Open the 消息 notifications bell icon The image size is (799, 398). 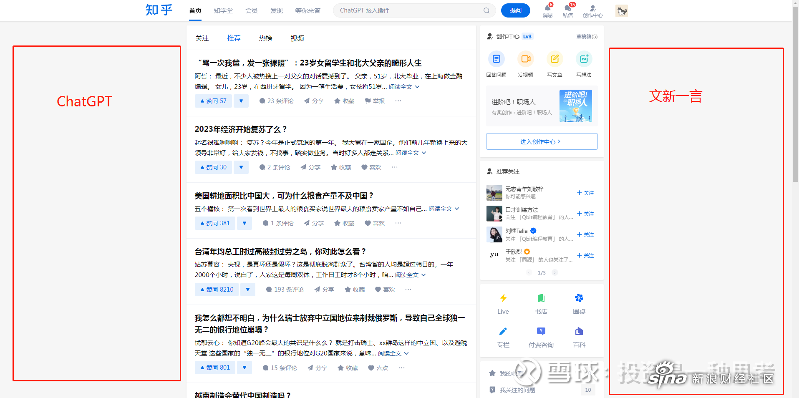[x=548, y=8]
